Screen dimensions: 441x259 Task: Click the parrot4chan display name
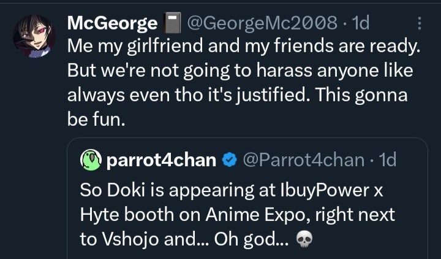[161, 160]
